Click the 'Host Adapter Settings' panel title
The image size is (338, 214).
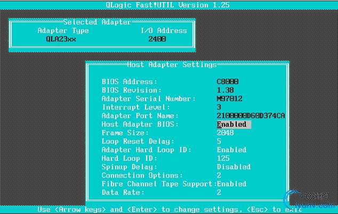pyautogui.click(x=172, y=64)
